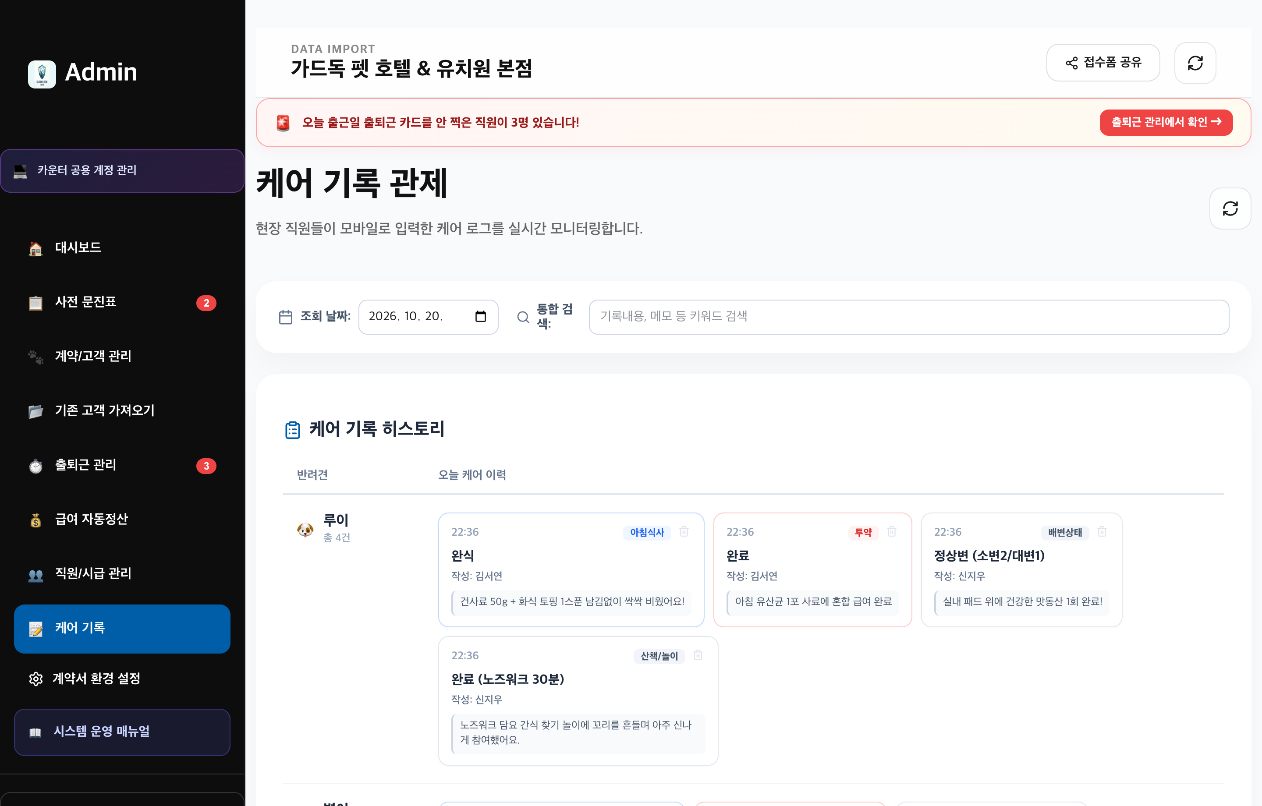Click the magnifier search icon

[523, 317]
